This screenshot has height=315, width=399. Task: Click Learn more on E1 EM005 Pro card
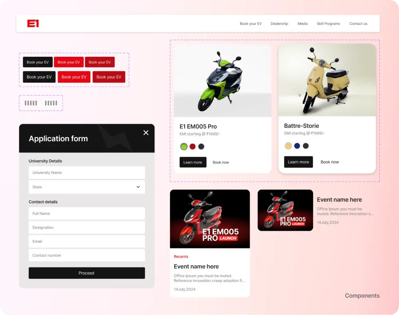pyautogui.click(x=193, y=162)
